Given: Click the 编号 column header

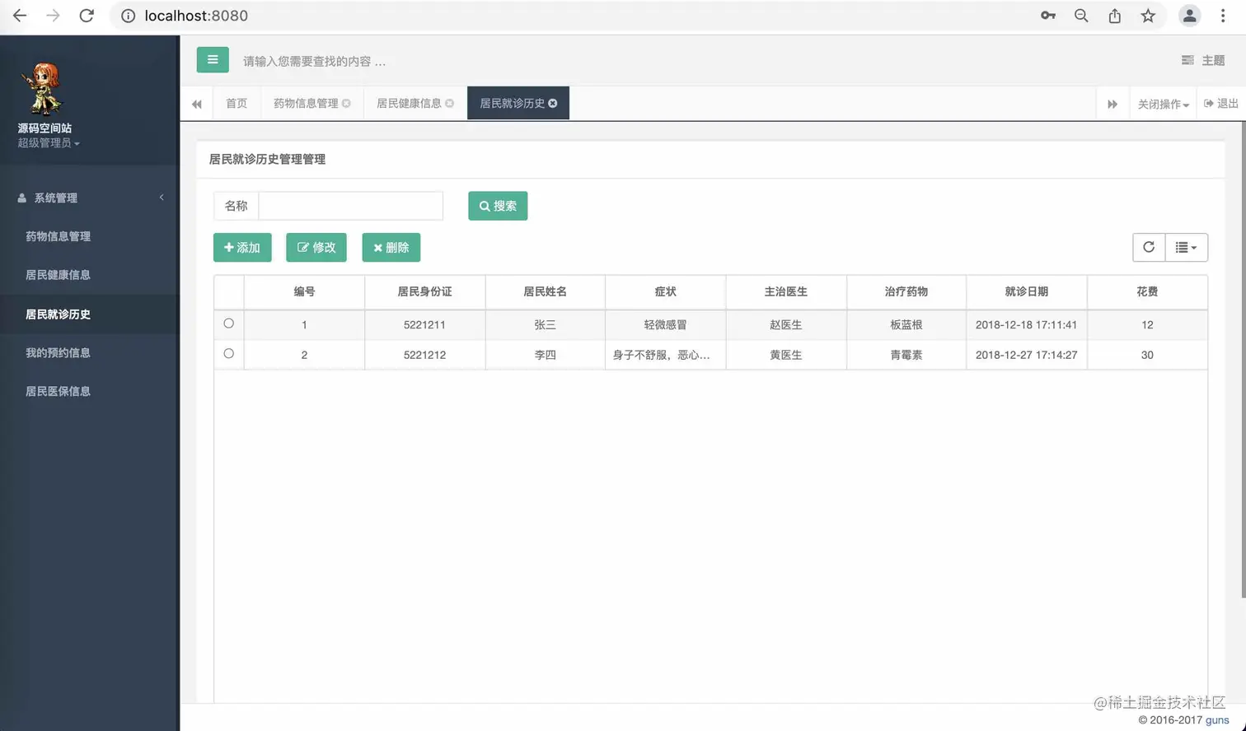Looking at the screenshot, I should (x=304, y=291).
